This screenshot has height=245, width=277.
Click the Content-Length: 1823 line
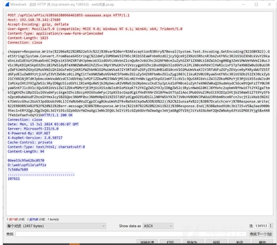click(28, 38)
